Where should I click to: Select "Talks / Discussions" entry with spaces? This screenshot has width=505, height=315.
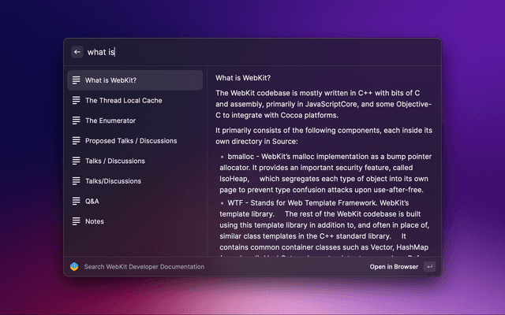134,161
